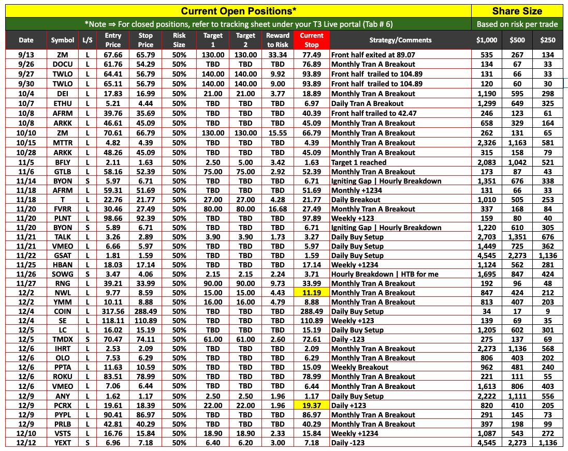The image size is (568, 451).
Task: Click the $250 share size column header
Action: (548, 40)
